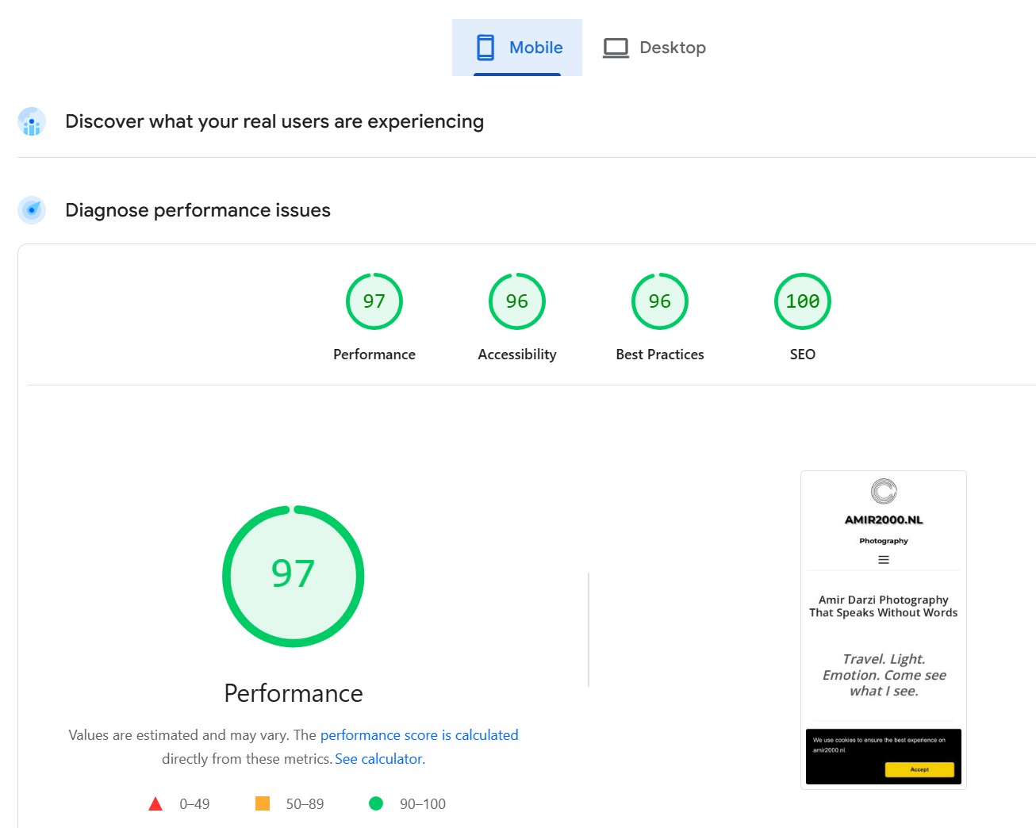Click the green circle legend marker for 90–100
The width and height of the screenshot is (1036, 828).
pyautogui.click(x=375, y=803)
